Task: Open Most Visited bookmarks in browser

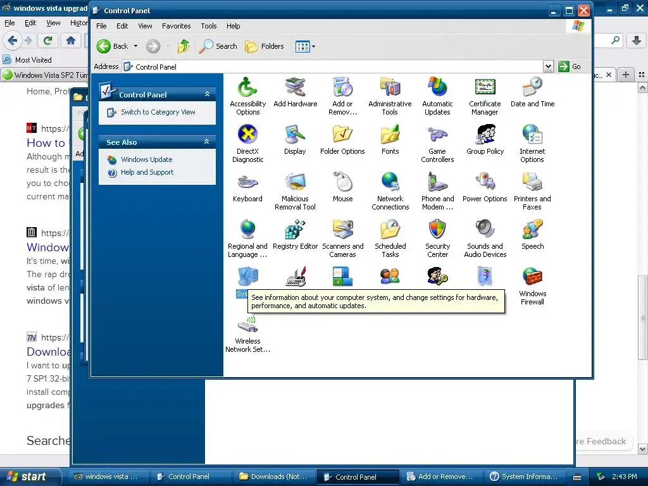Action: click(x=28, y=60)
